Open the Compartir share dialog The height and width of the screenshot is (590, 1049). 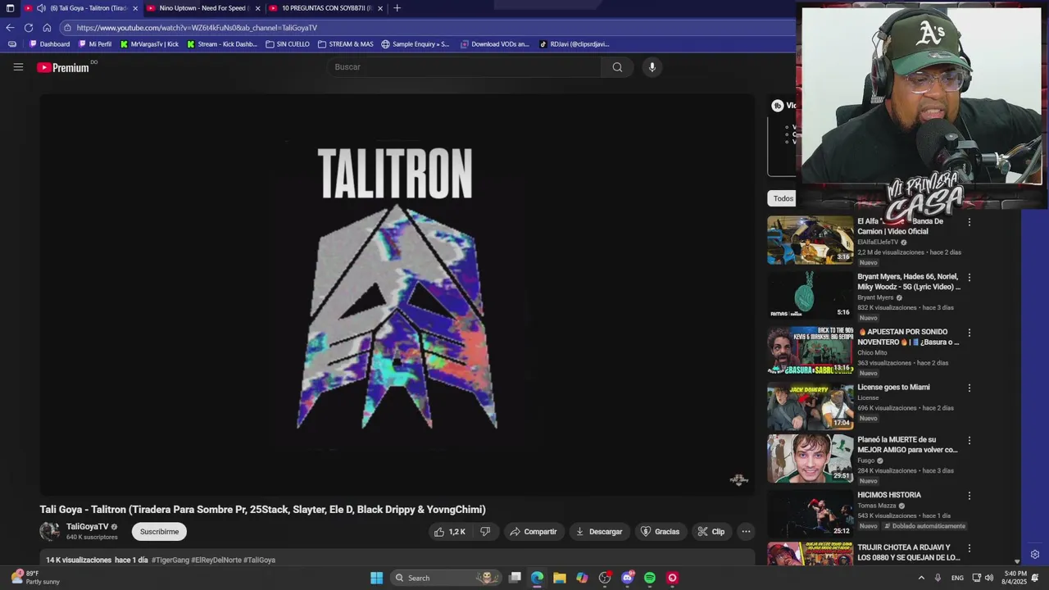533,532
